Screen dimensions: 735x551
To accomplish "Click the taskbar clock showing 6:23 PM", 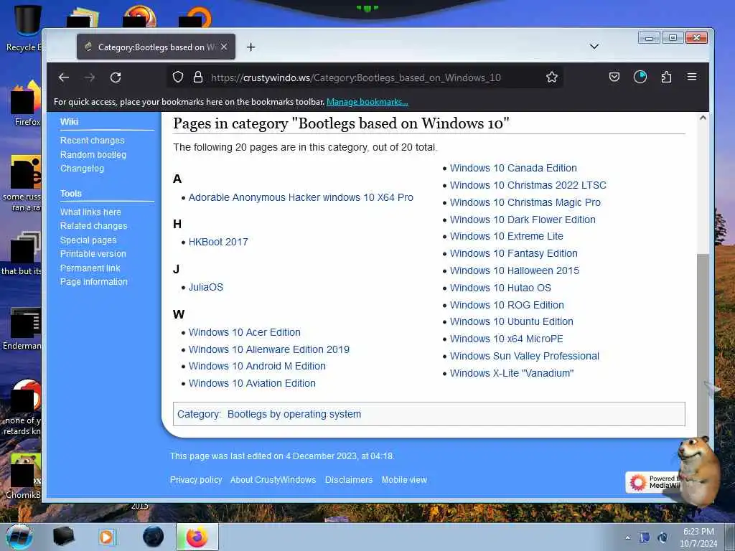I will coord(698,537).
